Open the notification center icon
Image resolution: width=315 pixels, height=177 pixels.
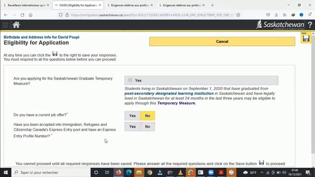point(308,173)
